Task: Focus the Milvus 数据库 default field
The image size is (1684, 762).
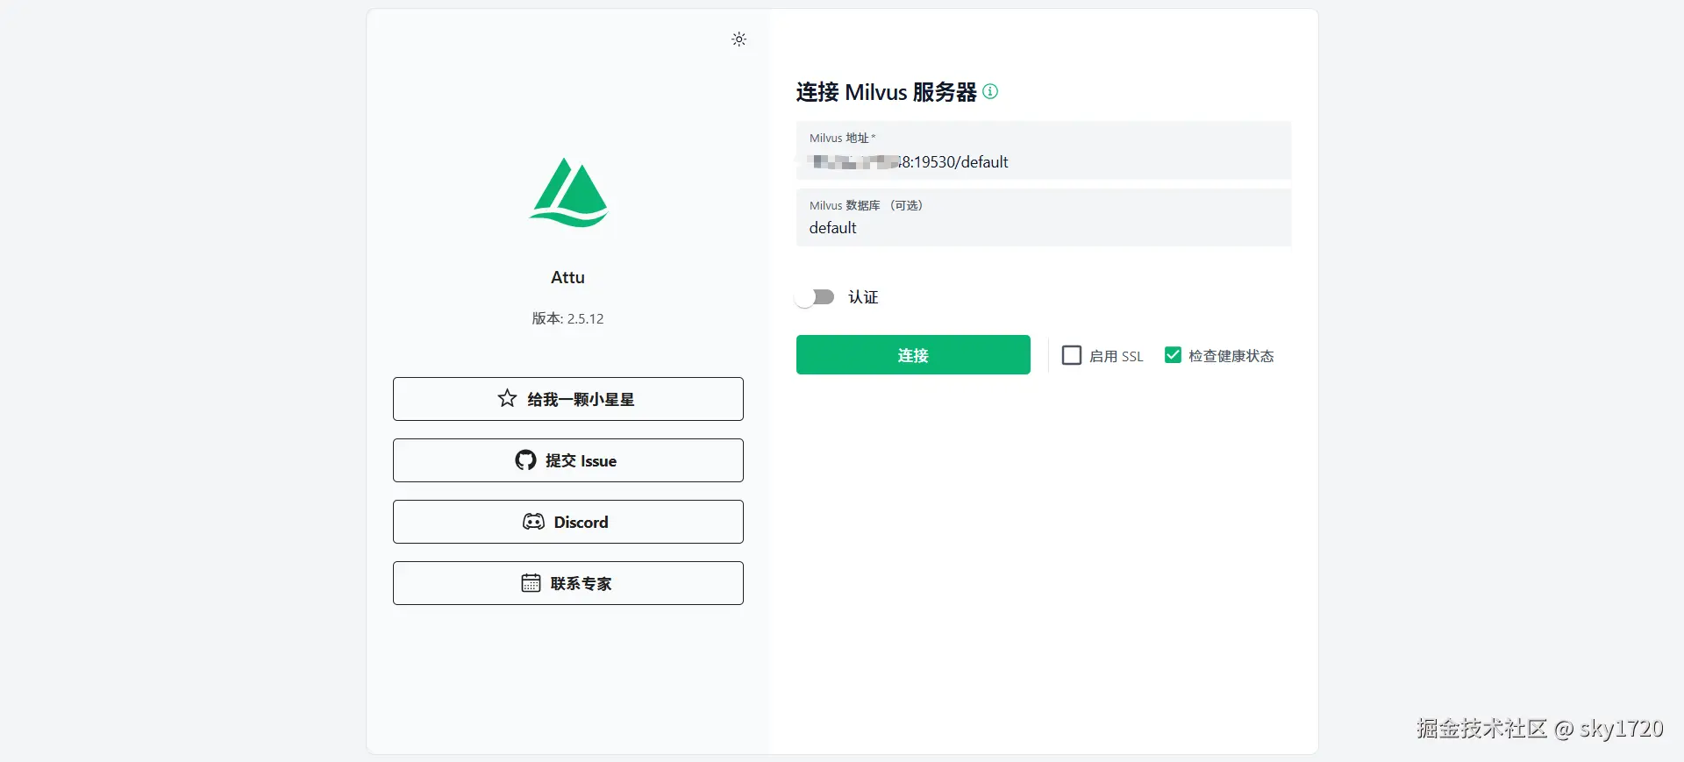Action: 1044,217
